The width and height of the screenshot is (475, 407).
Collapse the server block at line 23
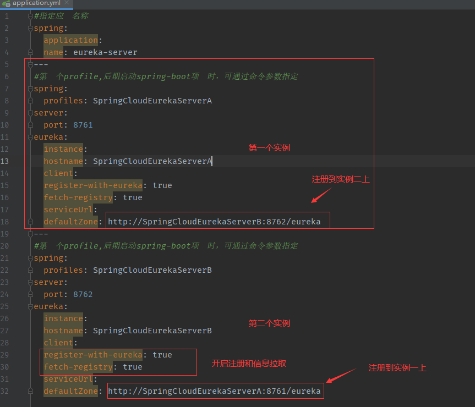30,282
